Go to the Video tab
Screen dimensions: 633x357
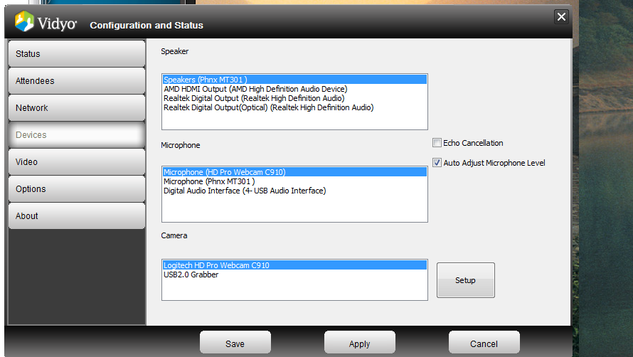(77, 162)
